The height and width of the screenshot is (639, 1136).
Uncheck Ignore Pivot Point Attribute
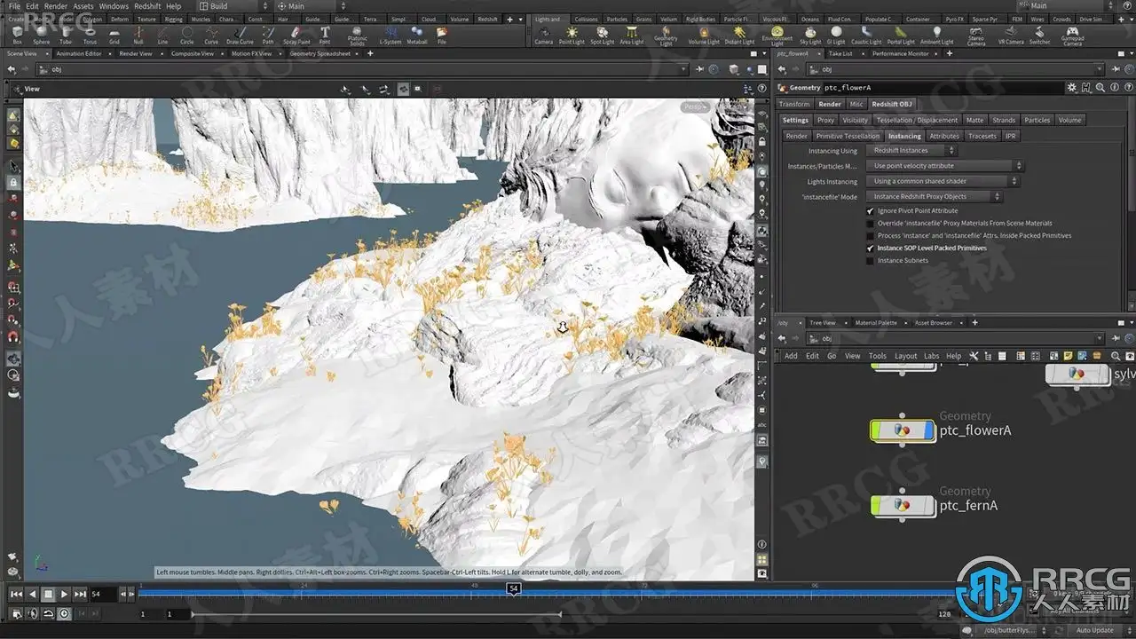pos(871,211)
